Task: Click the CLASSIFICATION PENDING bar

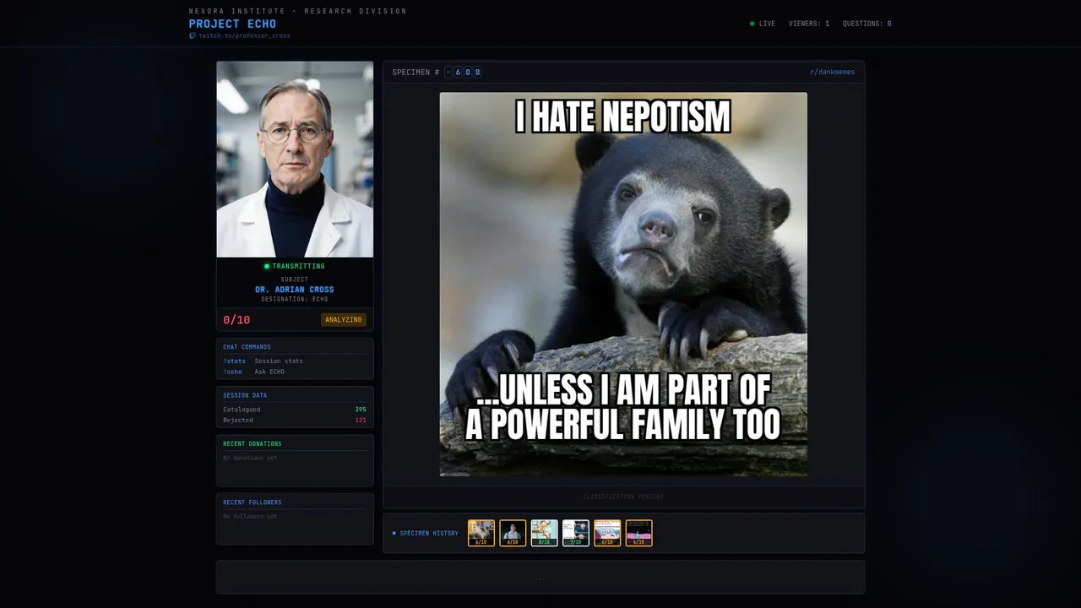Action: [623, 497]
